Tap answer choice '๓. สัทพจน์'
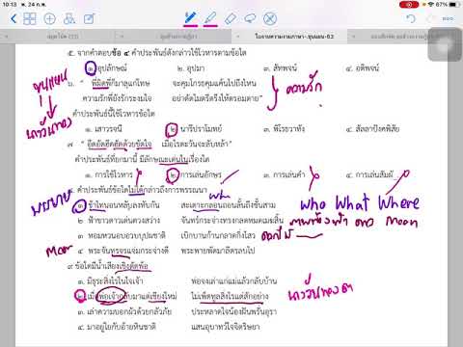Image resolution: width=463 pixels, height=347 pixels. (280, 68)
